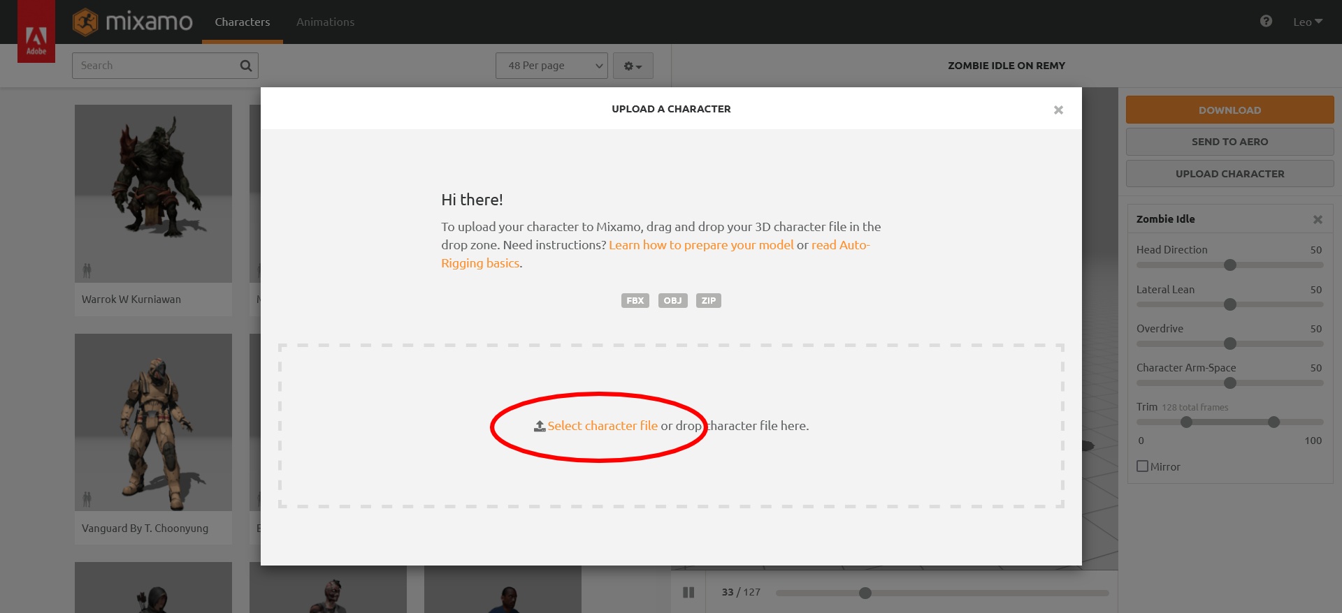Click the Warrok W Kurniawan name label

[x=131, y=300]
